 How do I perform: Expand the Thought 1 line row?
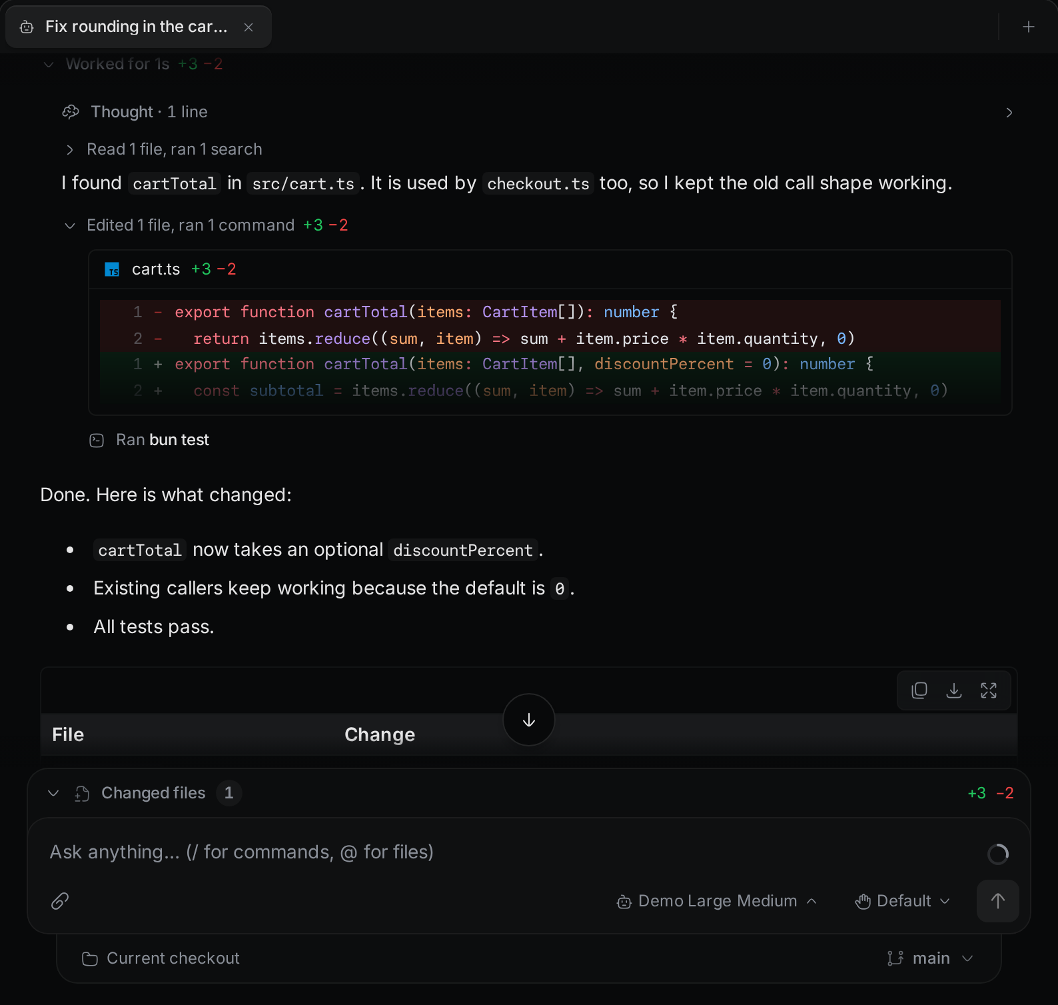537,112
